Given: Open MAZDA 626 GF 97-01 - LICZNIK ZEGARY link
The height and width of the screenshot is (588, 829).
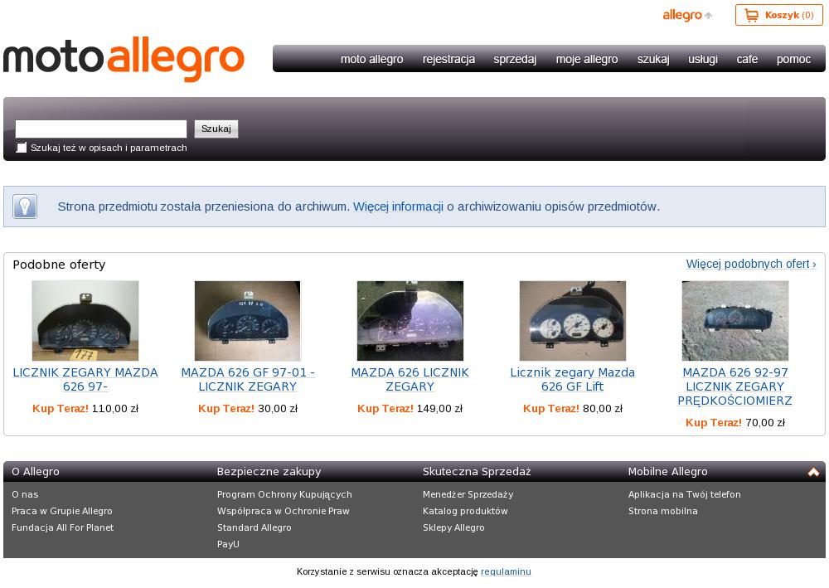Looking at the screenshot, I should [x=247, y=379].
